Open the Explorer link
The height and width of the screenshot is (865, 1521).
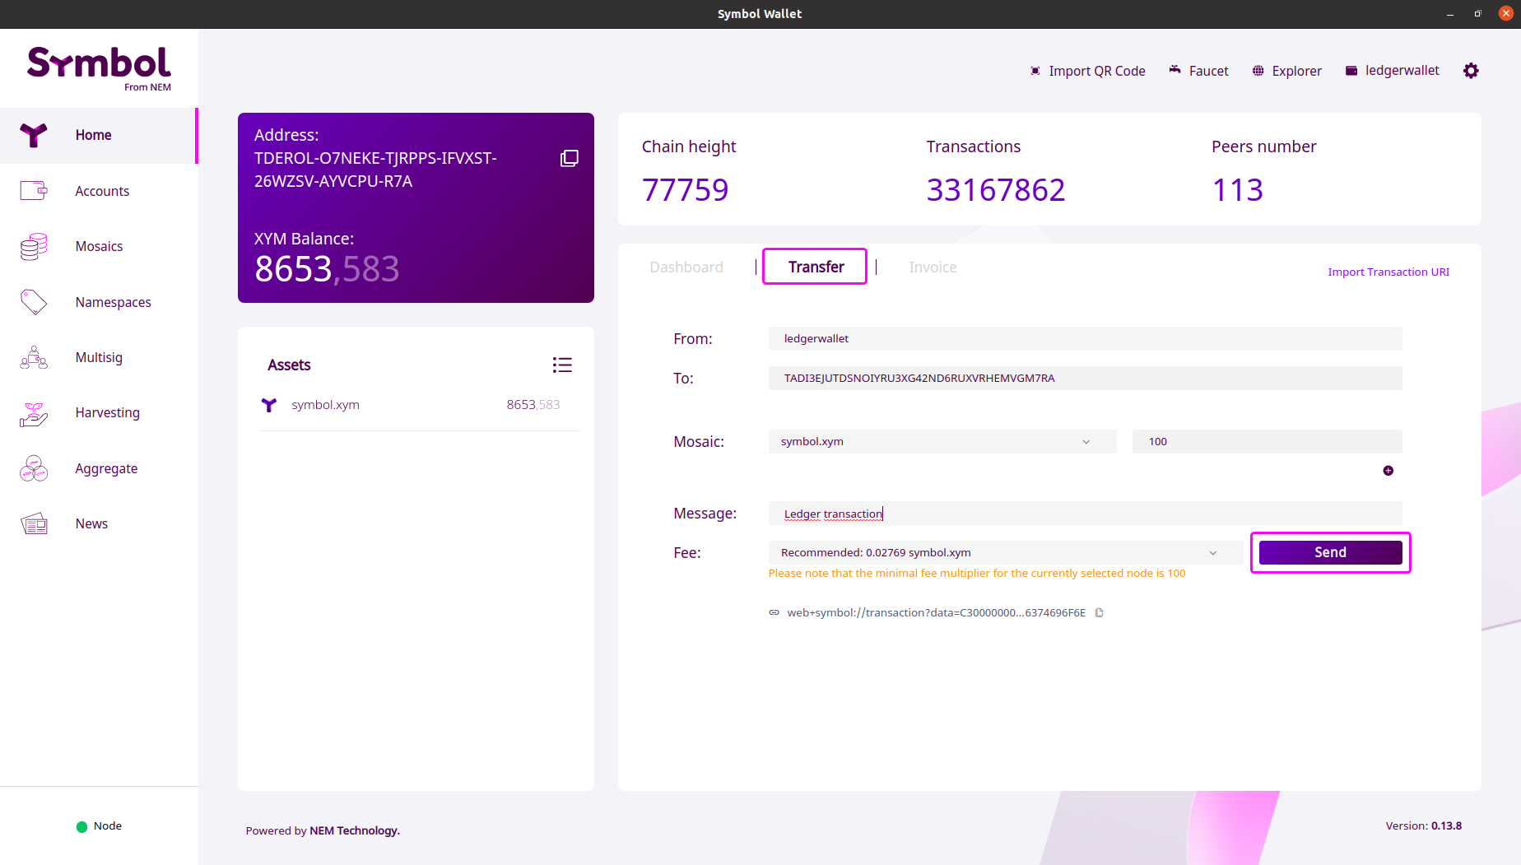(x=1297, y=71)
